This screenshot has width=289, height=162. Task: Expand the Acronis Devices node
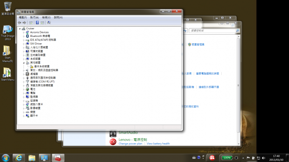coord(23,32)
